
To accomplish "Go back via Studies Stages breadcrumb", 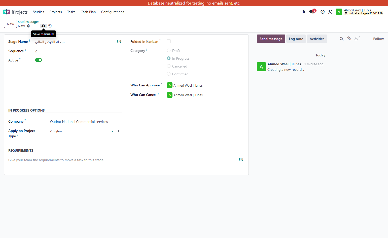I will pyautogui.click(x=28, y=22).
